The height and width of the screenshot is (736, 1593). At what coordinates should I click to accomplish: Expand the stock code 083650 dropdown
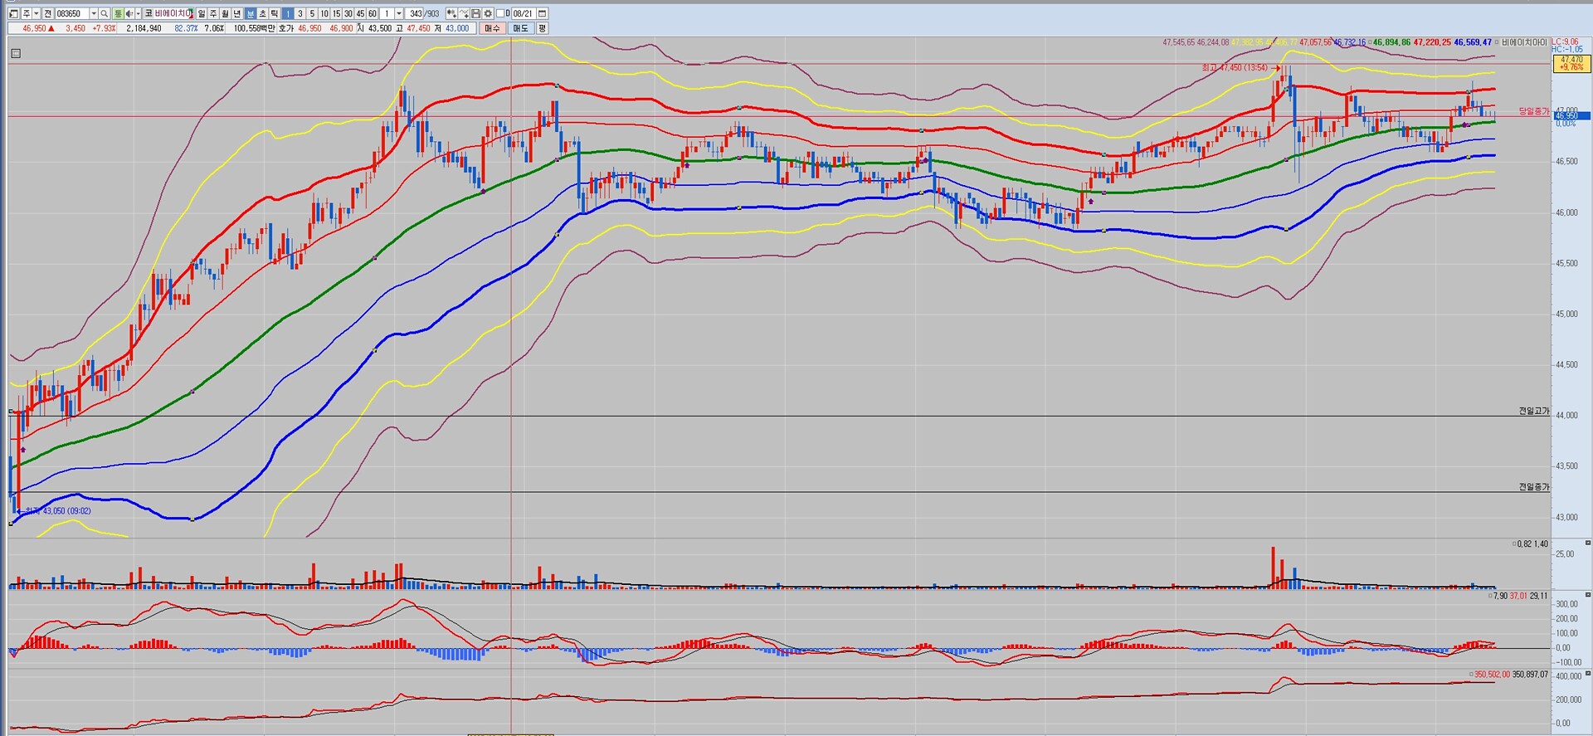click(93, 14)
